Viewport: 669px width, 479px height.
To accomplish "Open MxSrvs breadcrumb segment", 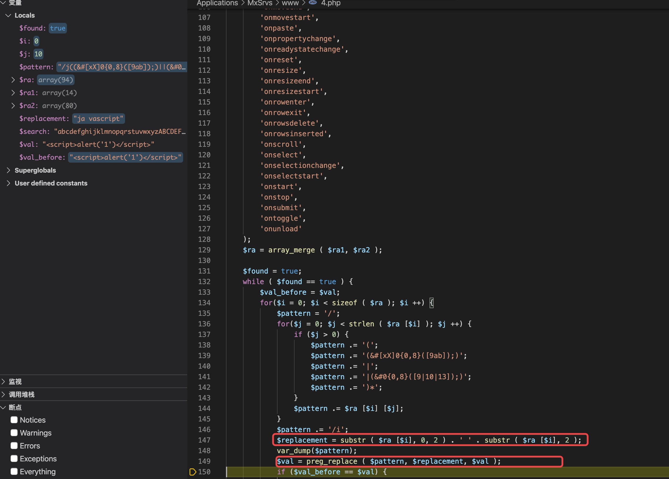I will [260, 3].
